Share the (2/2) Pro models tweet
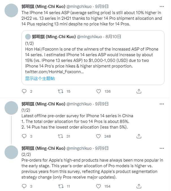This screenshot has width=171, height=191. (139, 186)
